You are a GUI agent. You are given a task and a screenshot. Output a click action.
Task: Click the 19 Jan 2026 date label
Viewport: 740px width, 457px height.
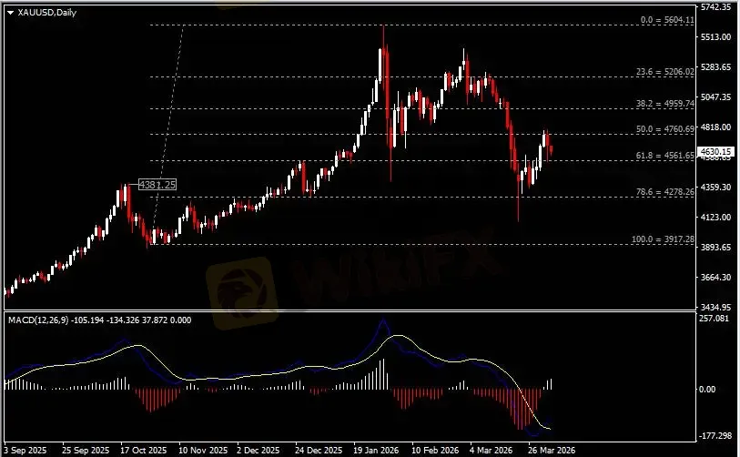tap(376, 450)
